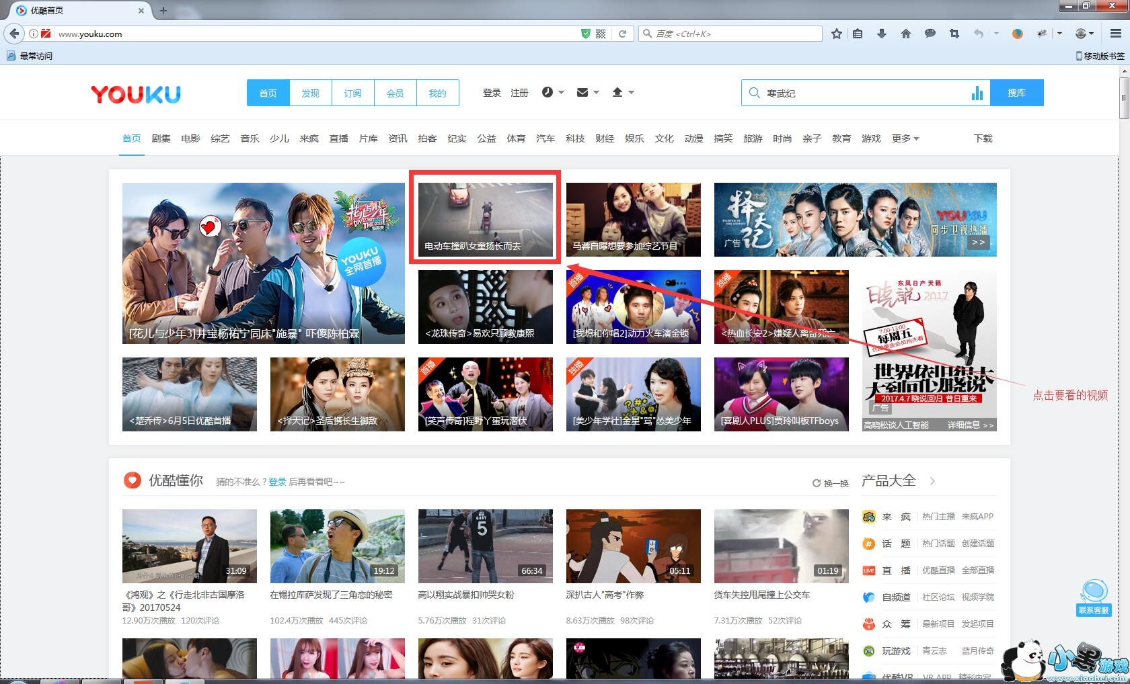
Task: Open the 电动车撞趴女童扬长而去 video thumbnail
Action: tap(485, 219)
